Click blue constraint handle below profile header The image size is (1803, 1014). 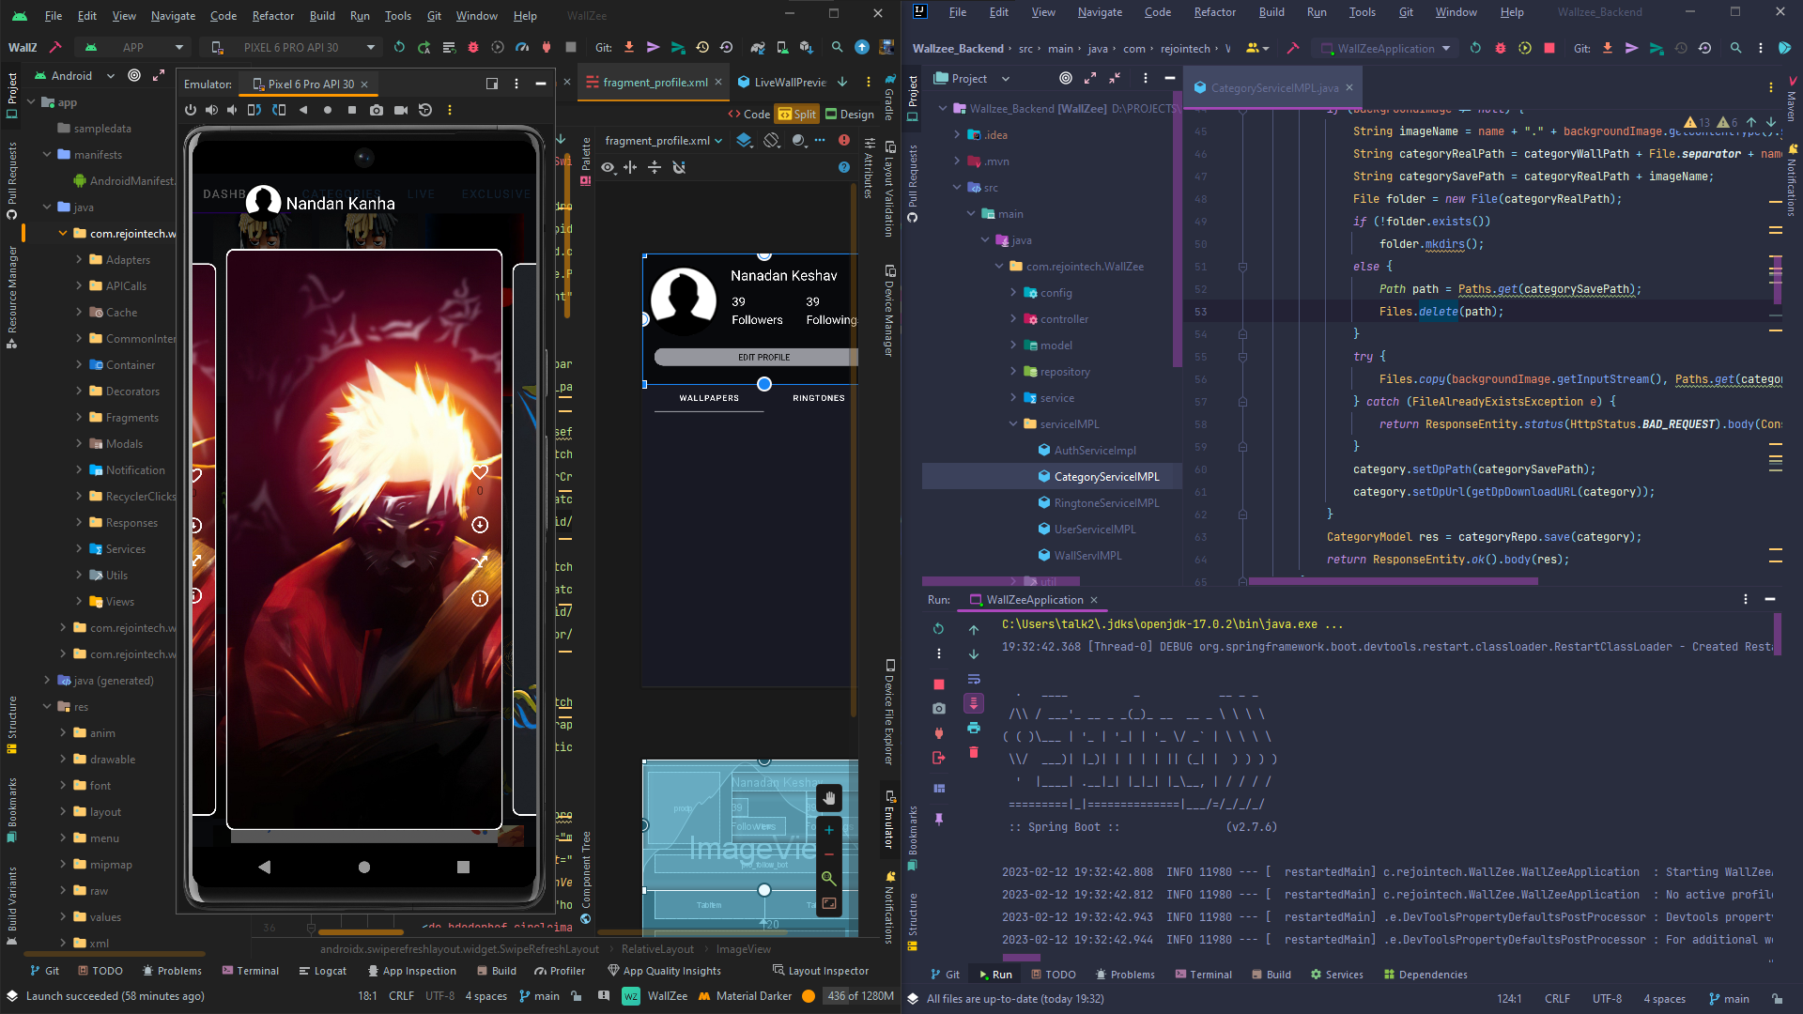(x=764, y=384)
